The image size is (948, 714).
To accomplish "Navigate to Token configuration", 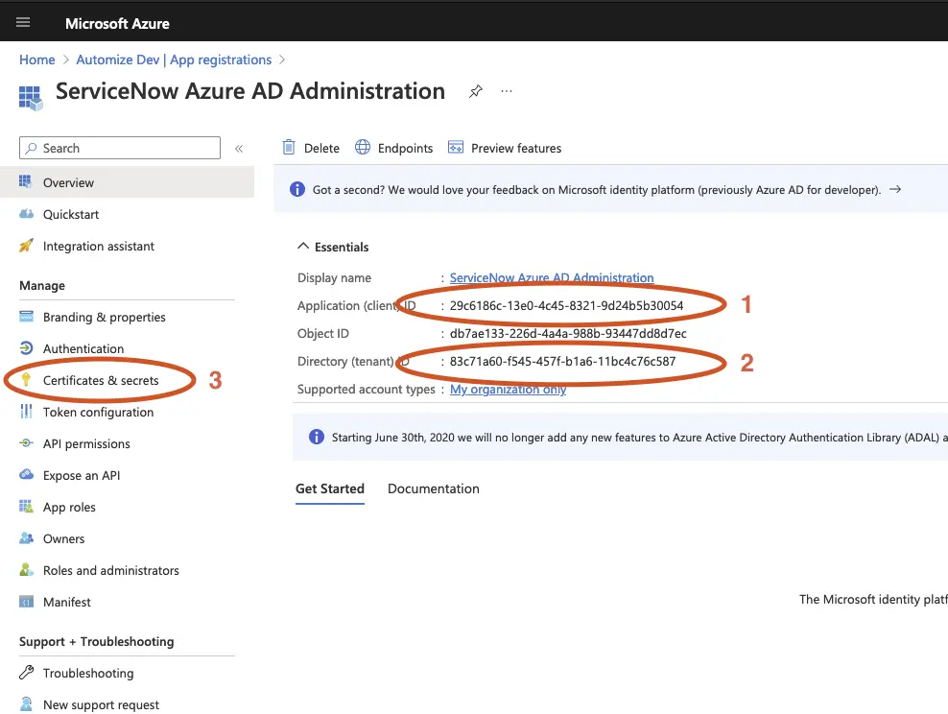I will coord(98,413).
